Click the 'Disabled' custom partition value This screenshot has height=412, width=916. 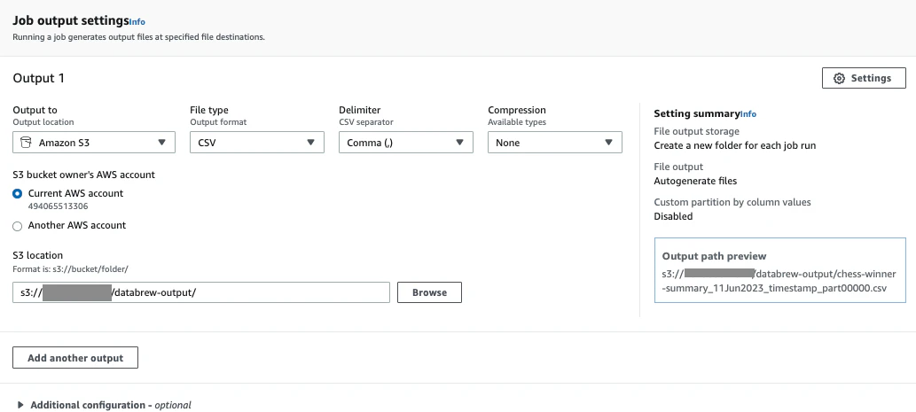click(673, 216)
